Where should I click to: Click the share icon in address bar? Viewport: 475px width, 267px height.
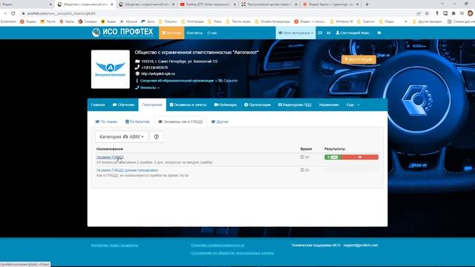[419, 13]
